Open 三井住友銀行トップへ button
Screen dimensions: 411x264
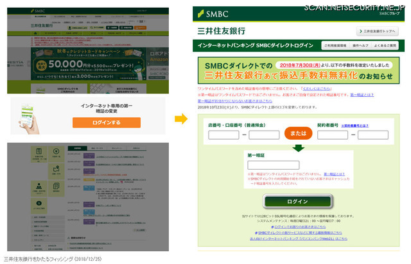(378, 31)
